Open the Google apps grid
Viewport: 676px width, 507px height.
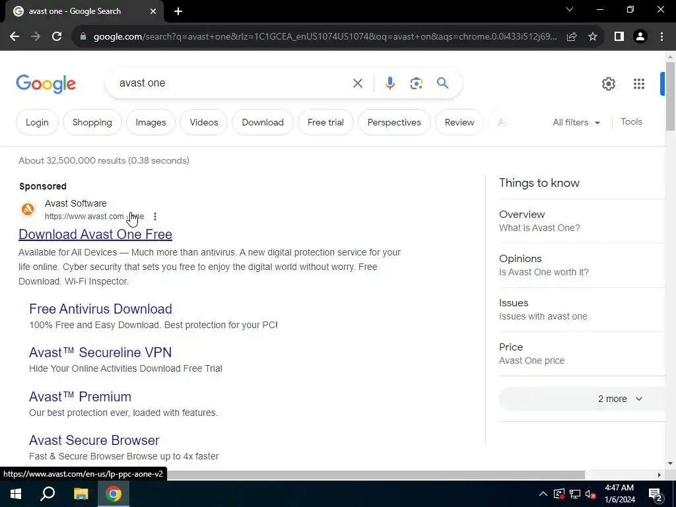click(639, 84)
